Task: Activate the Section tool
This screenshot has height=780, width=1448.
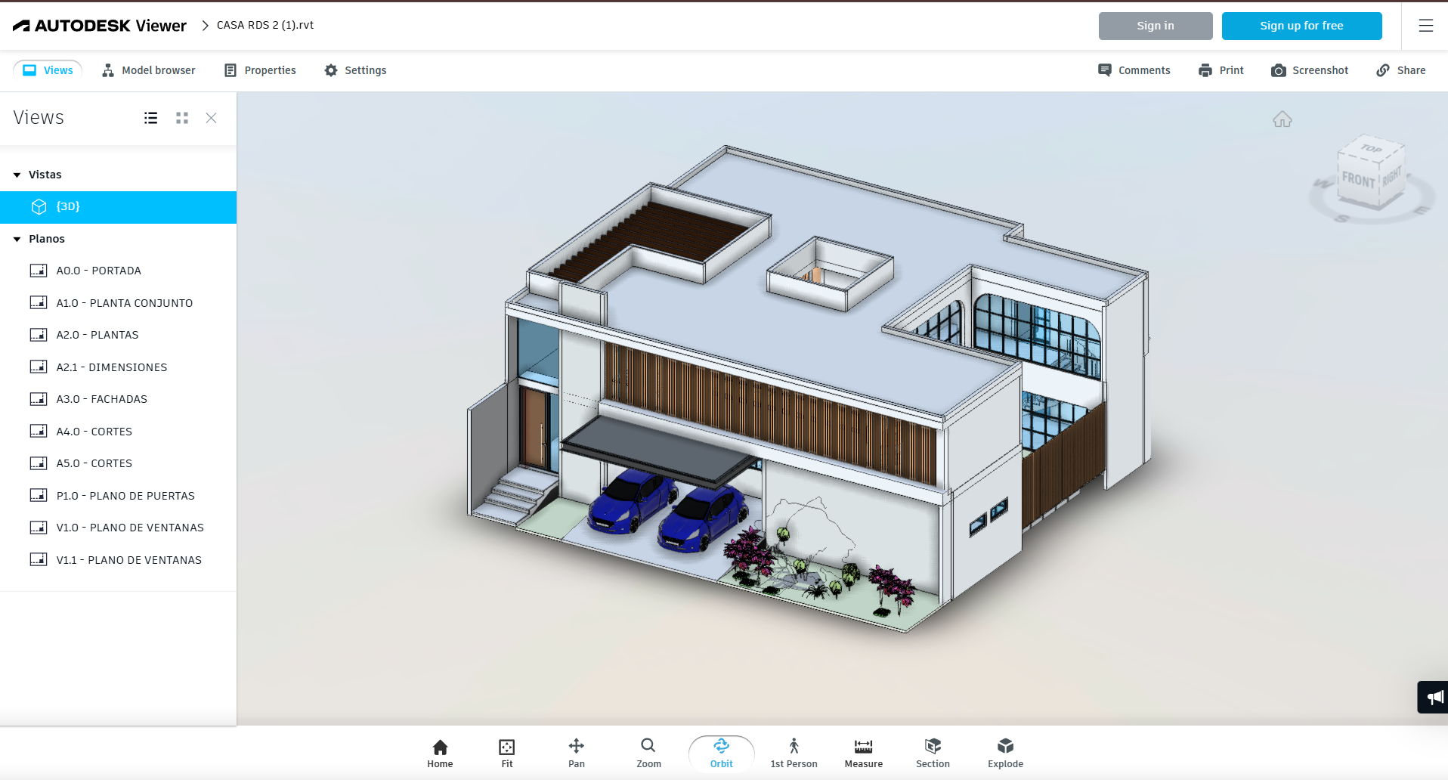Action: (x=933, y=754)
